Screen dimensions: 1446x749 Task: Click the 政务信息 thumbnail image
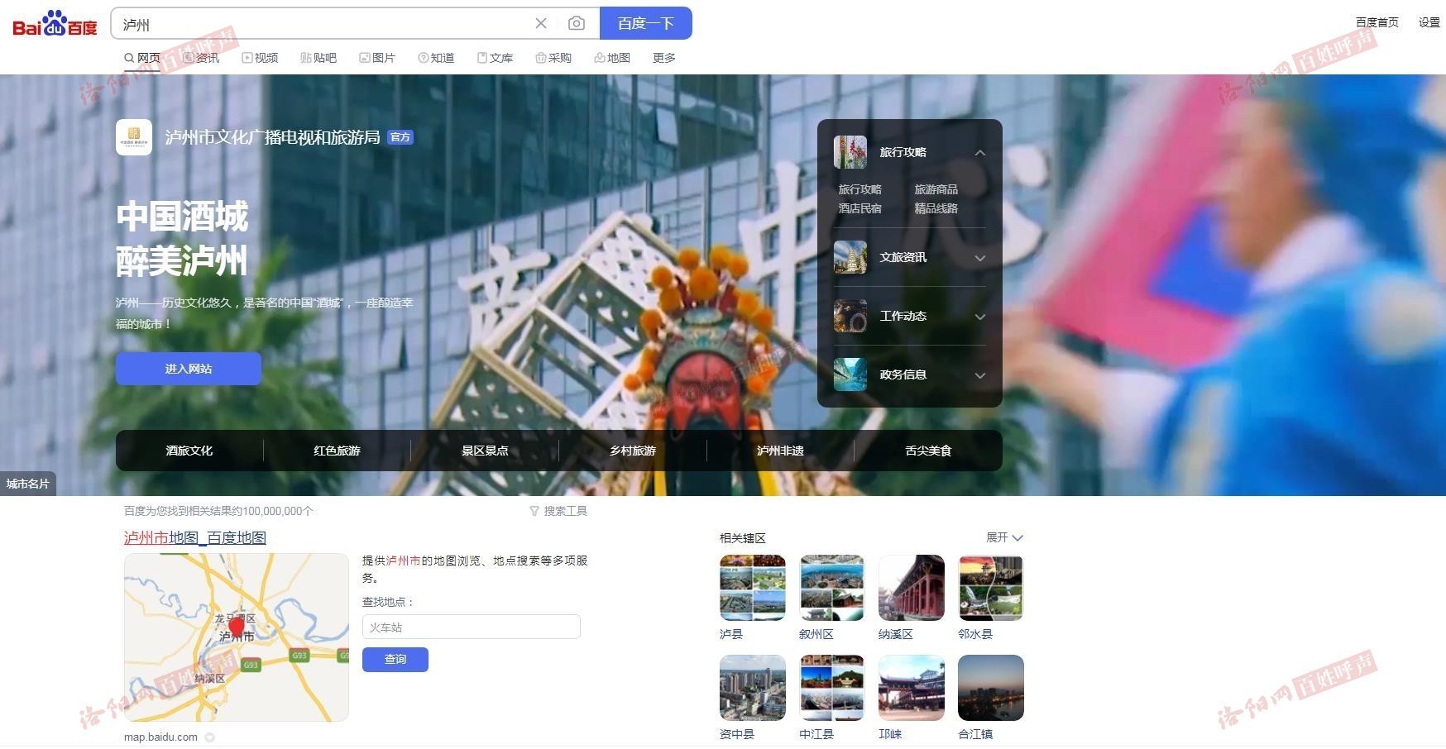(850, 375)
